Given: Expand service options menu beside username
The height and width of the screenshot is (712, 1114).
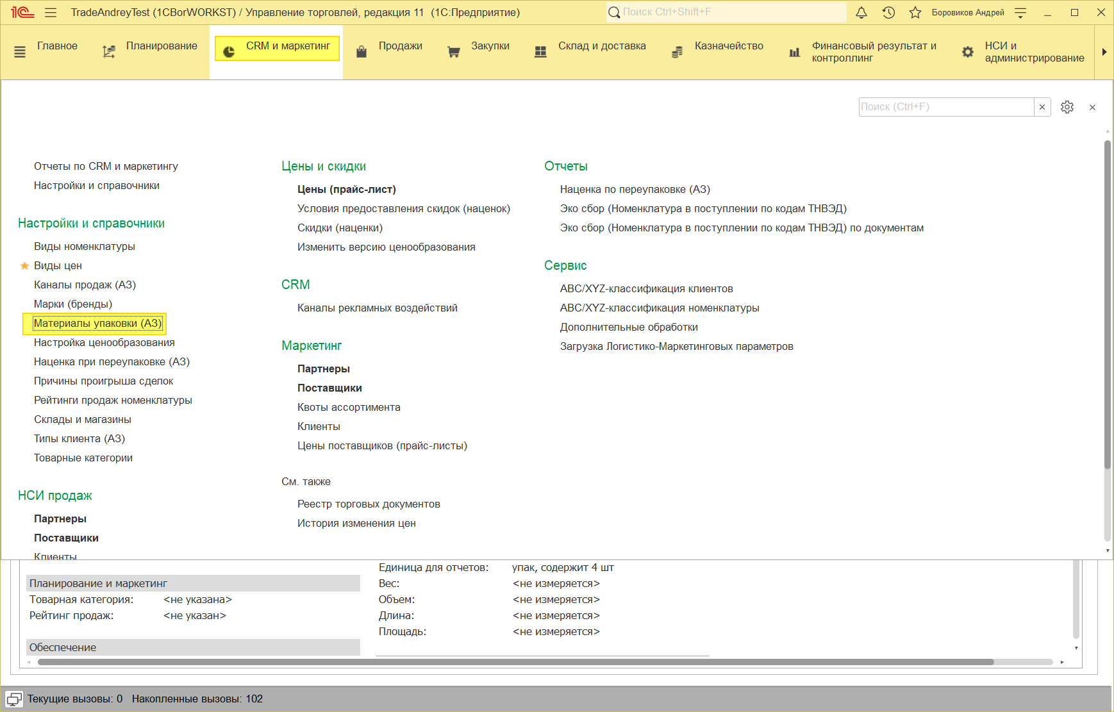Looking at the screenshot, I should (x=1021, y=12).
